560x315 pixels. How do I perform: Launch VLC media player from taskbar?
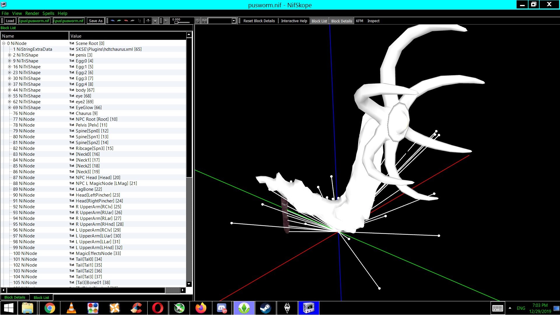71,308
